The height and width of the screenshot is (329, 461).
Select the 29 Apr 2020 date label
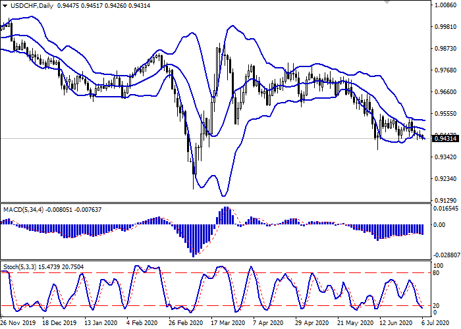click(312, 323)
